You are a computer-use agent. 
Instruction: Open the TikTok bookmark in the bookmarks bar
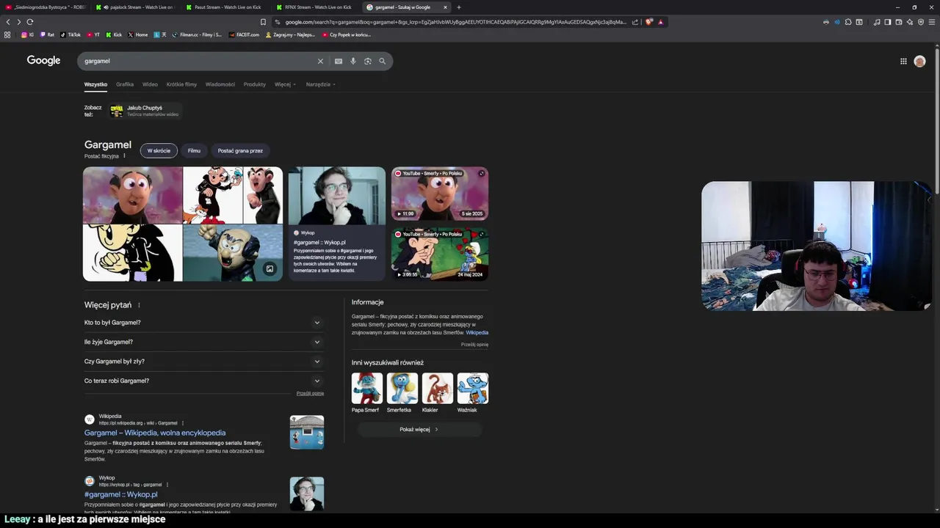(x=70, y=34)
